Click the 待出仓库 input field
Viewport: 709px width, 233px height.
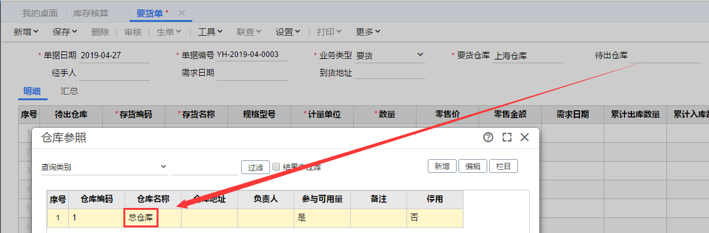click(665, 56)
